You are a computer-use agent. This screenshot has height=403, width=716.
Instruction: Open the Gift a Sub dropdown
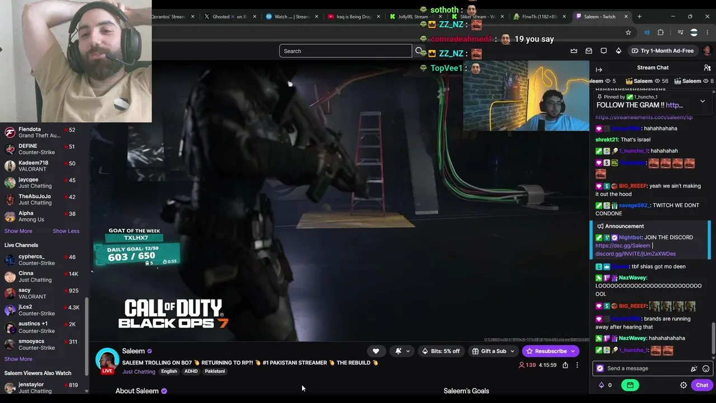[493, 351]
